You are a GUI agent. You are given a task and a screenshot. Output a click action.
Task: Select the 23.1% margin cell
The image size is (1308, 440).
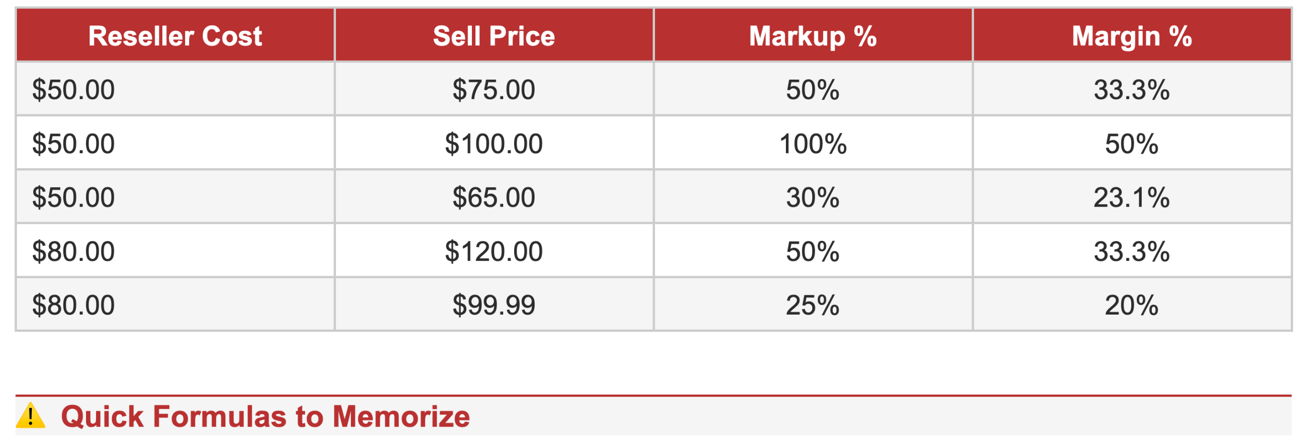click(x=1131, y=198)
